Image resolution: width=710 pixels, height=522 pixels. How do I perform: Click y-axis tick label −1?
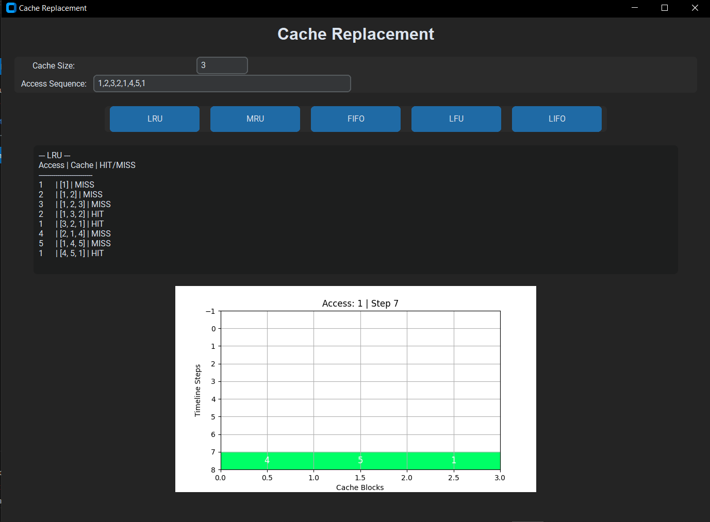point(210,311)
